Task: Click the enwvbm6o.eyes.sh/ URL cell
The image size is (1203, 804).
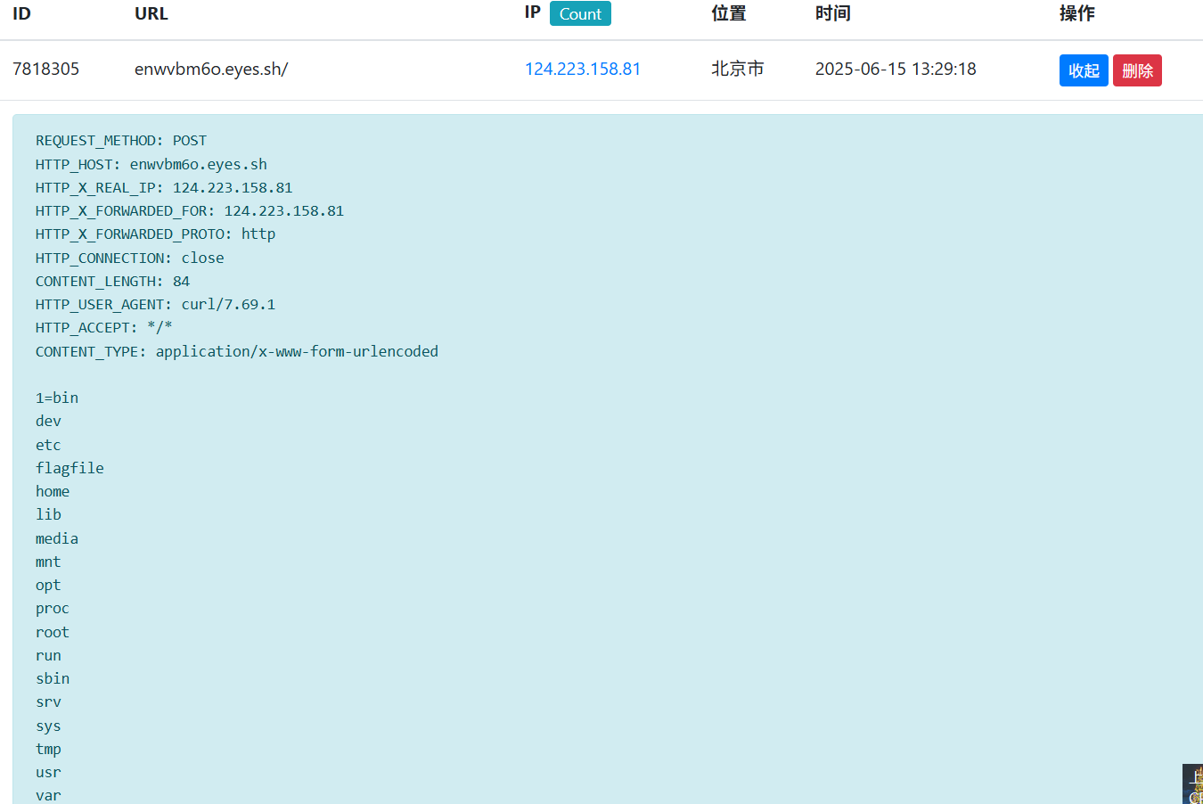Action: [211, 69]
